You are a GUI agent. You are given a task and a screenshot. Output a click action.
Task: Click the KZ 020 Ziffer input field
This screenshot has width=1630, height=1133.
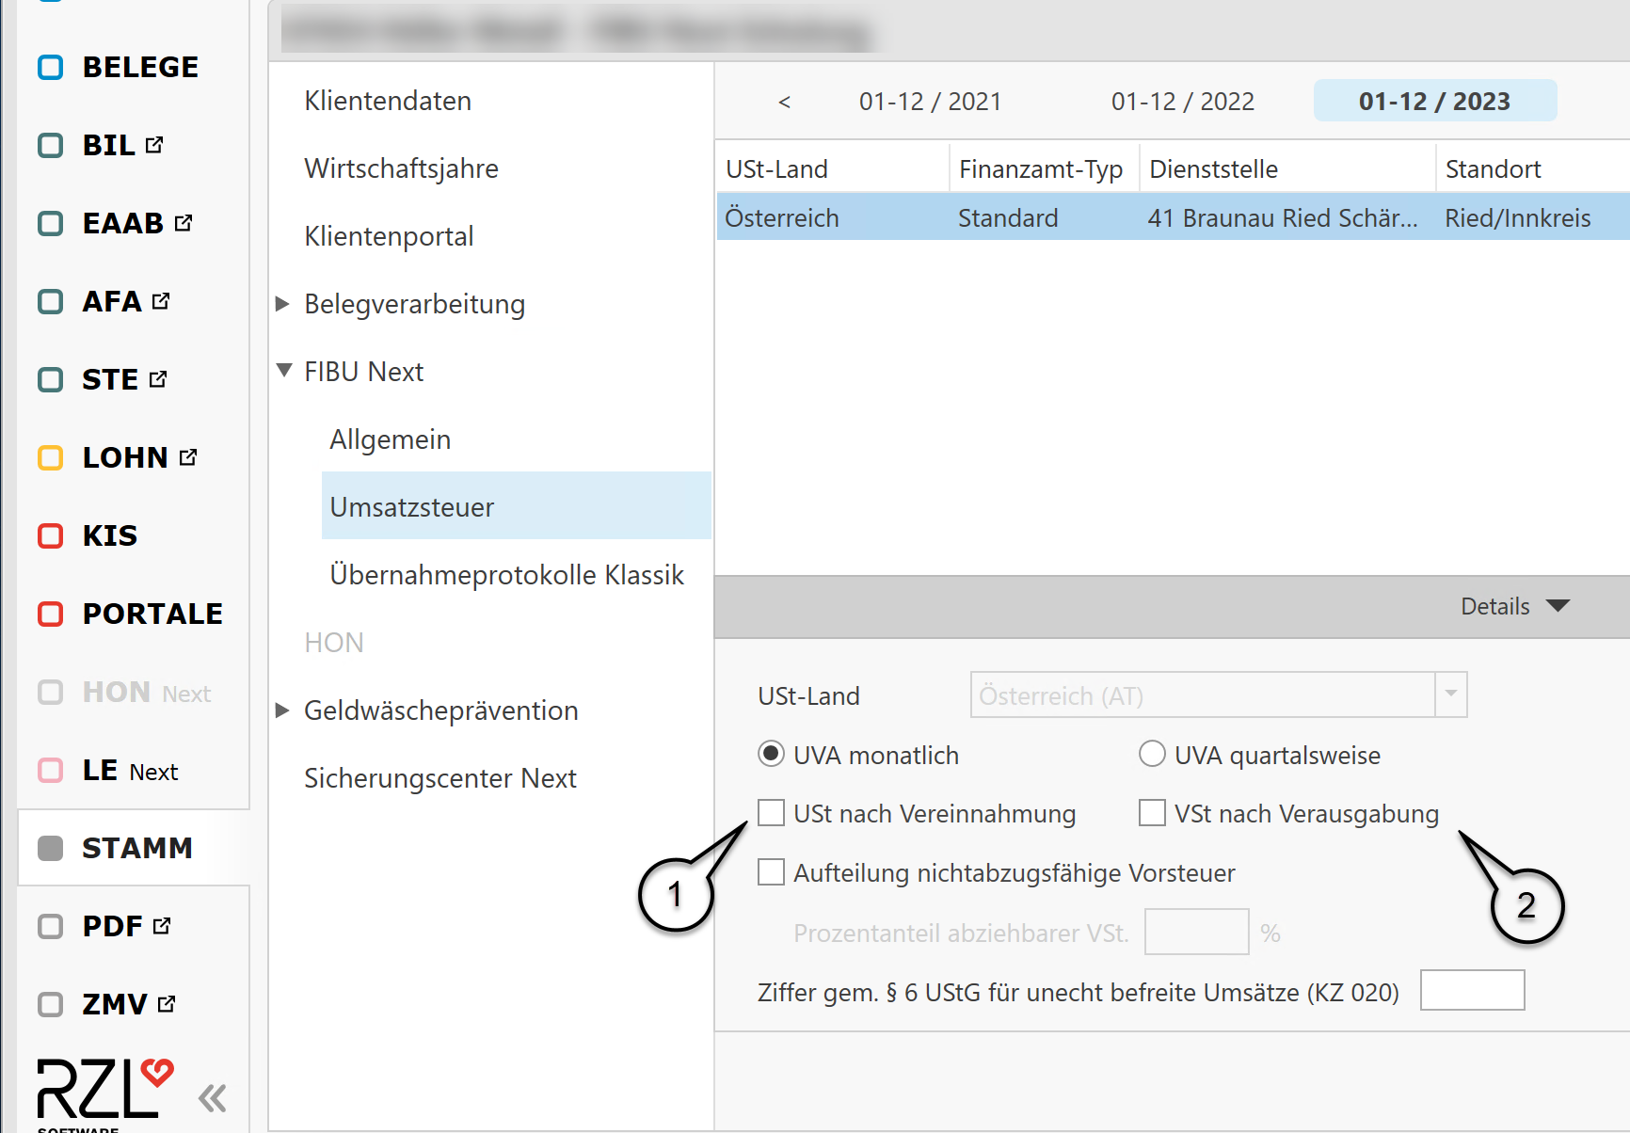point(1471,991)
